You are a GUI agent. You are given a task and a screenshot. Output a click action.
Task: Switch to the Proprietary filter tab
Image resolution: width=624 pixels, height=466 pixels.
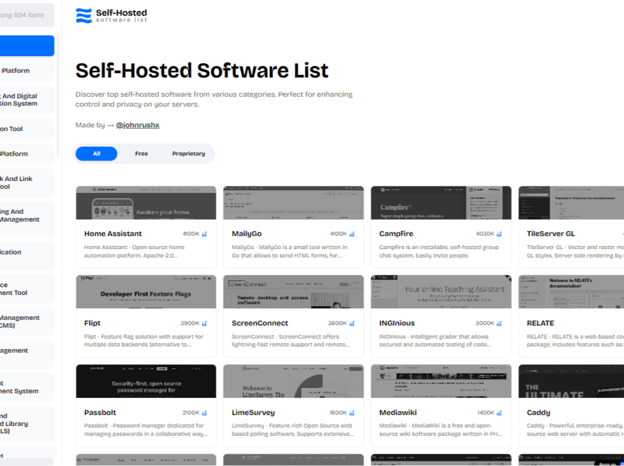[189, 154]
